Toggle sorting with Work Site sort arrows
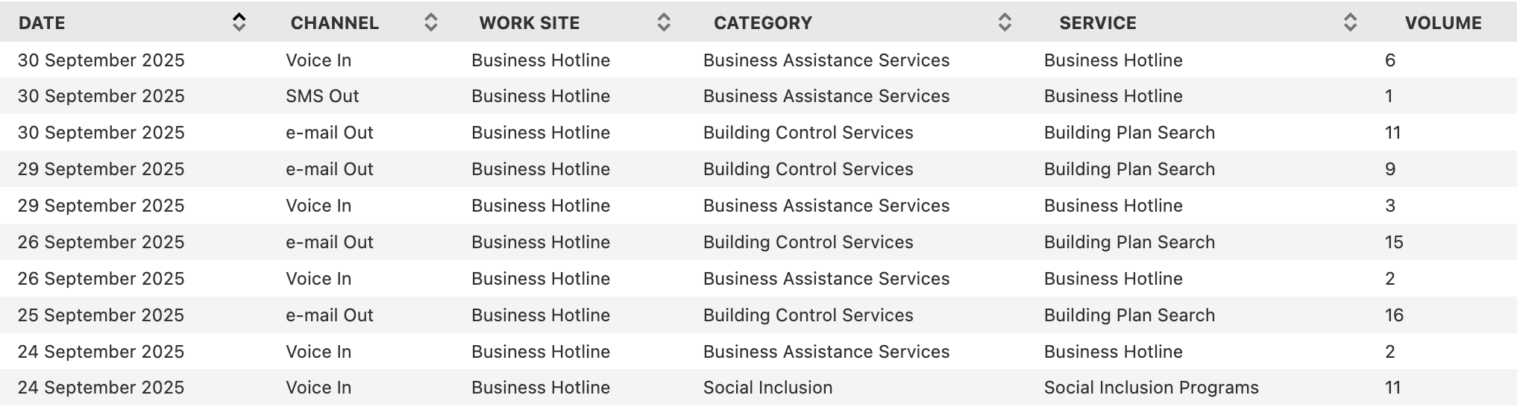 pos(664,22)
